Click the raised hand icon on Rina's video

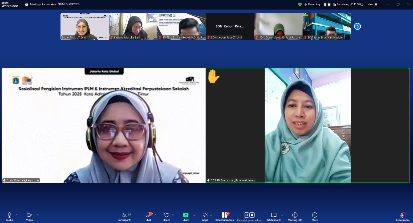click(x=213, y=76)
